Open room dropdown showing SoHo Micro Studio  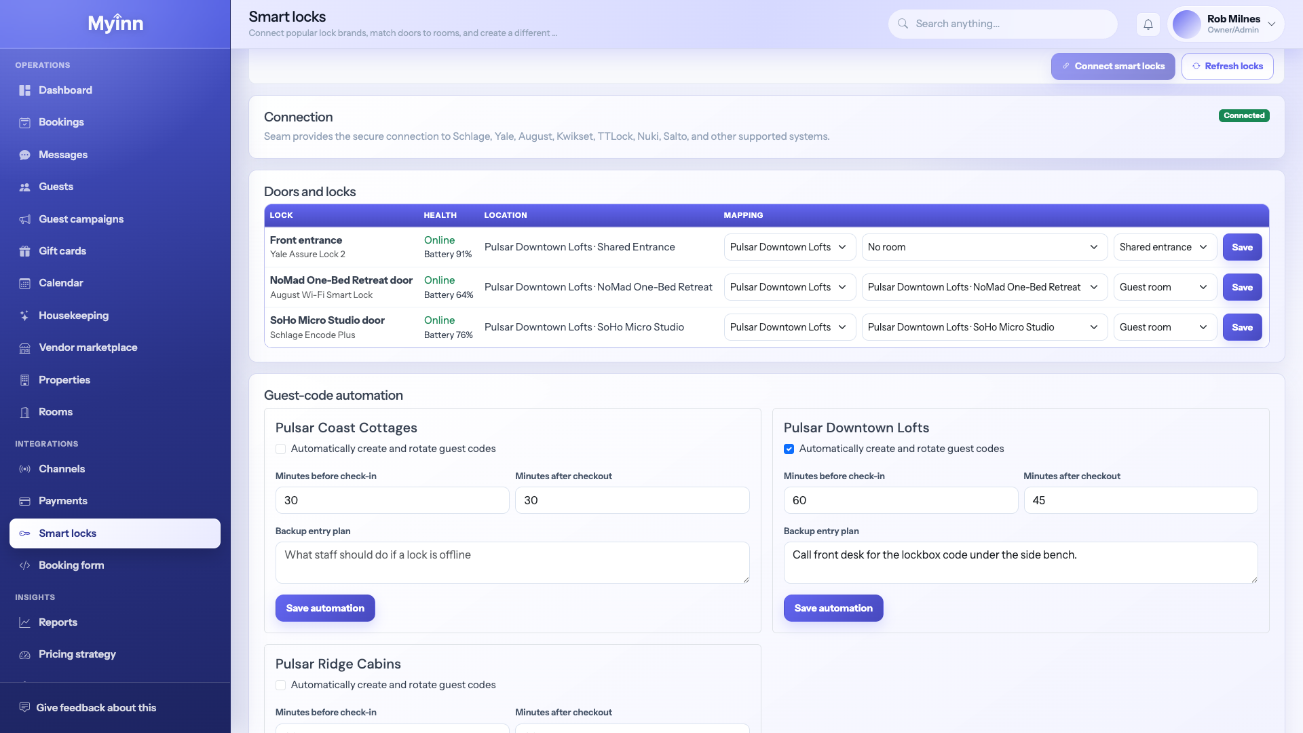(x=985, y=327)
